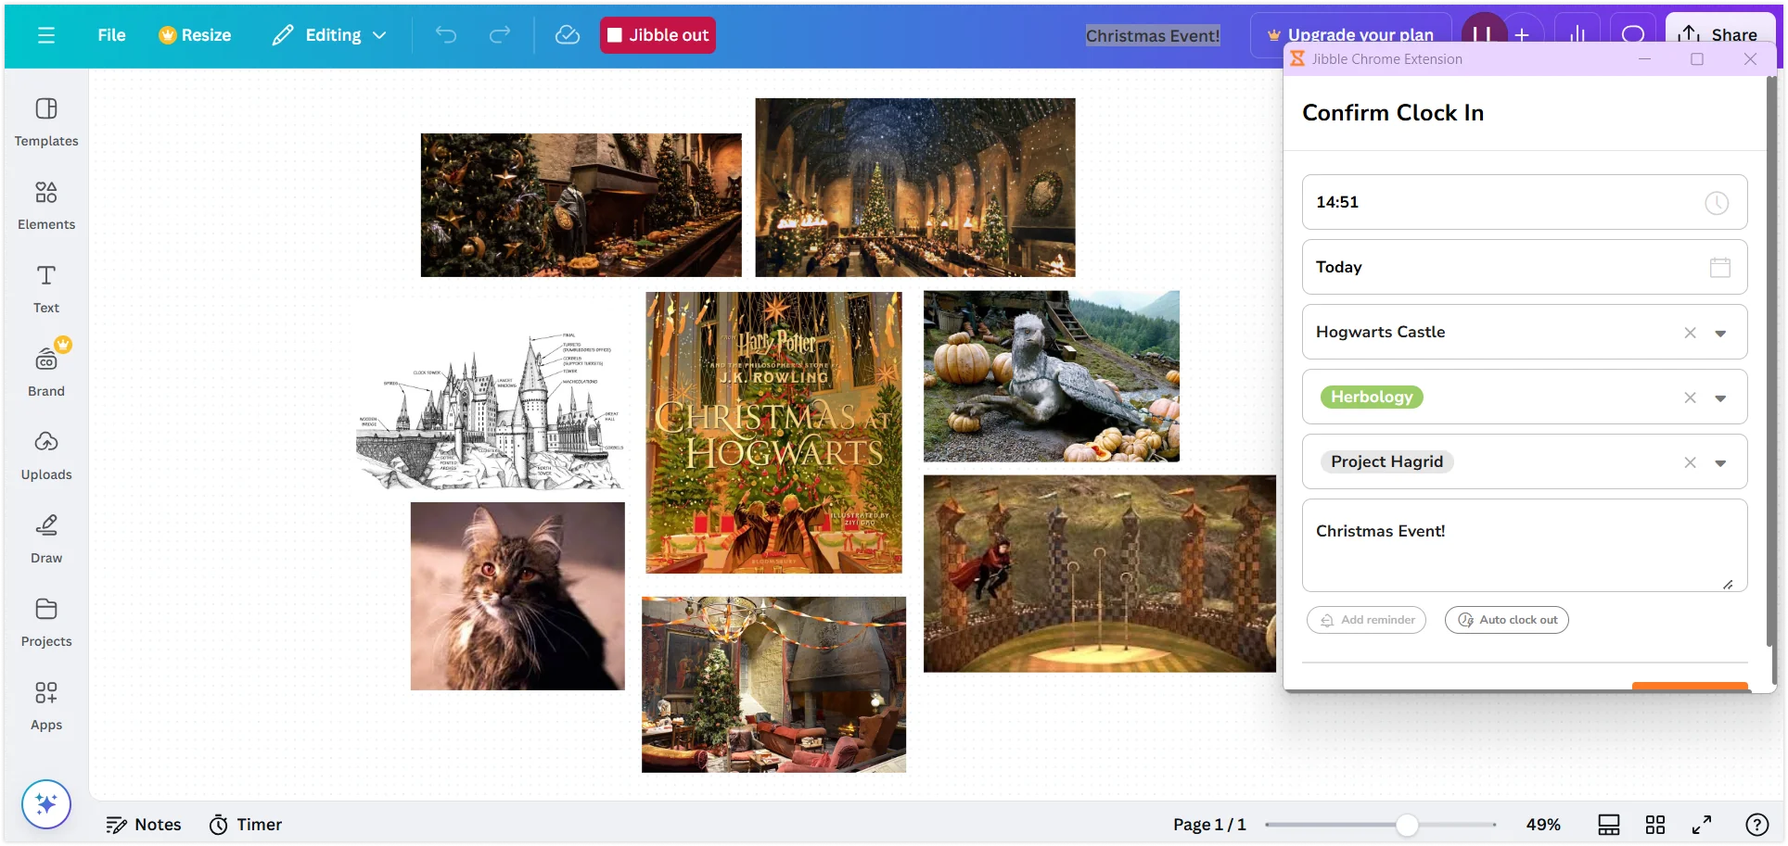Open the Resize option

click(195, 35)
